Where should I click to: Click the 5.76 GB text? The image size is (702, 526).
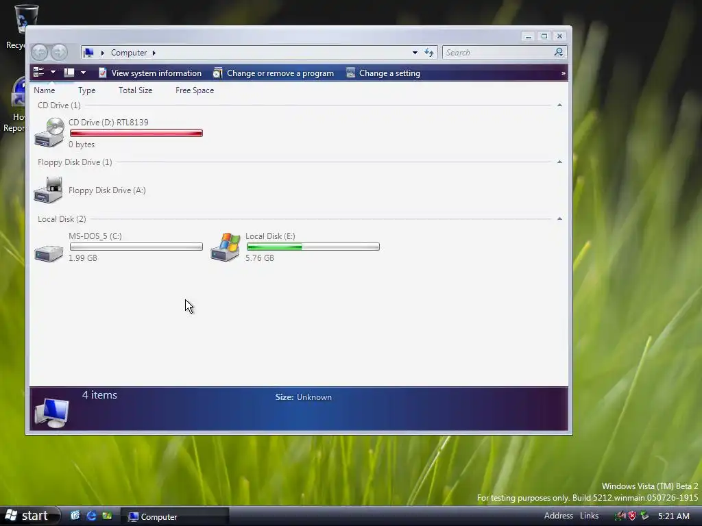tap(260, 258)
